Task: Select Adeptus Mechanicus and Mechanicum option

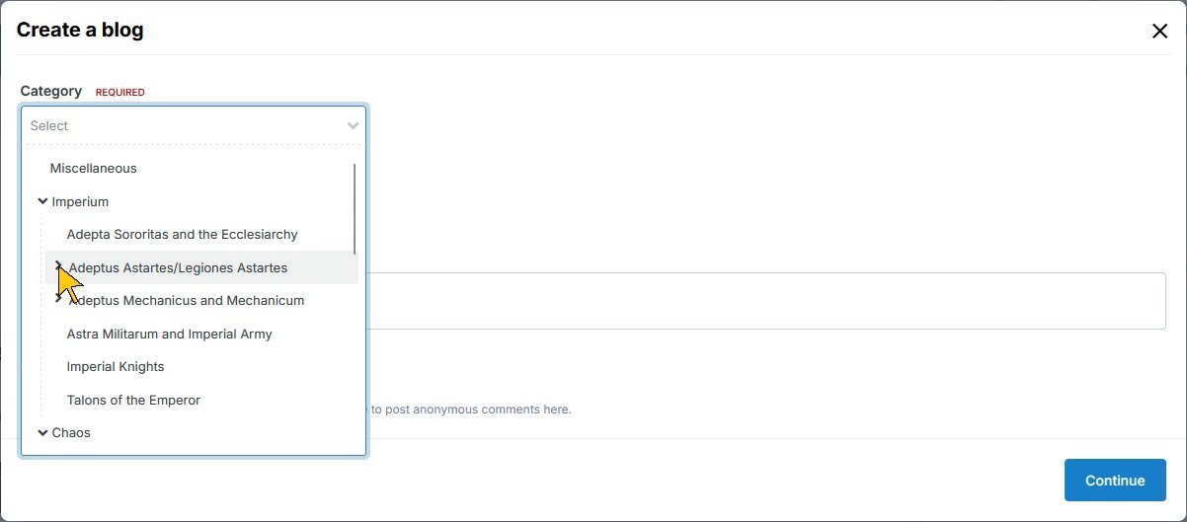Action: point(186,300)
